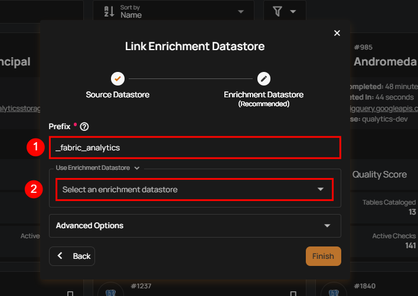This screenshot has height=296, width=418.
Task: Open the Select an enrichment datastore dropdown
Action: 195,189
